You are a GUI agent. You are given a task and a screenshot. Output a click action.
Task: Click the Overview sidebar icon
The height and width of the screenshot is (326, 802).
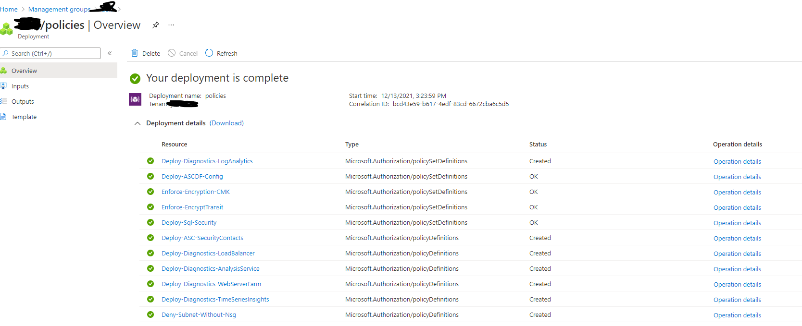pos(3,71)
